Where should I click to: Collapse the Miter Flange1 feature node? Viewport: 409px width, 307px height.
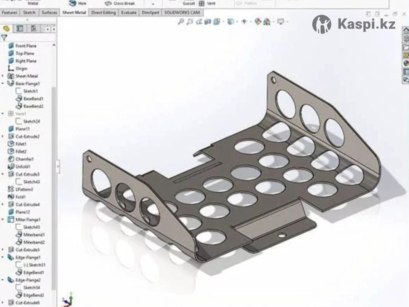(3, 220)
